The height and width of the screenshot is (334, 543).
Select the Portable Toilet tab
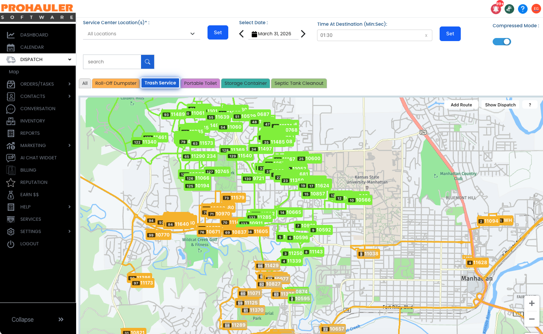click(x=200, y=83)
